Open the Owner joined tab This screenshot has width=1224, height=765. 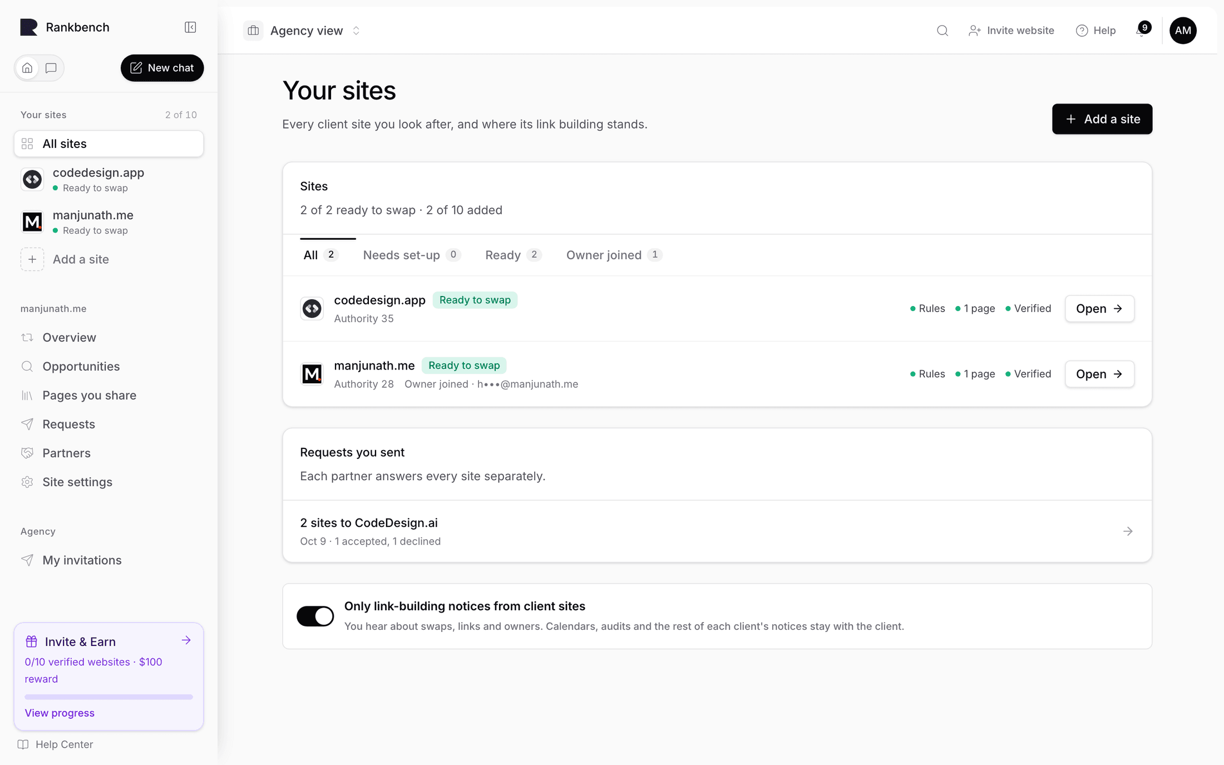pos(614,255)
